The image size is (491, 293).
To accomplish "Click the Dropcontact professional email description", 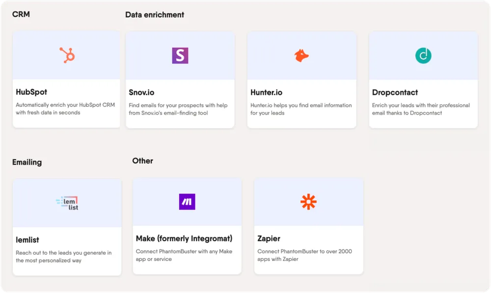I will (421, 109).
